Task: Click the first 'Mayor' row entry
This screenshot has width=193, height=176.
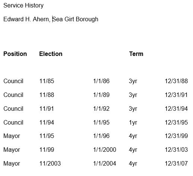Action: pyautogui.click(x=12, y=136)
